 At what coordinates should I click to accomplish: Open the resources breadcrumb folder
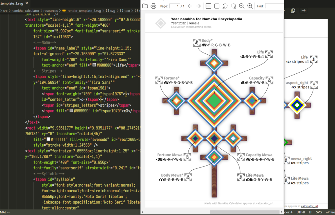pos(50,11)
